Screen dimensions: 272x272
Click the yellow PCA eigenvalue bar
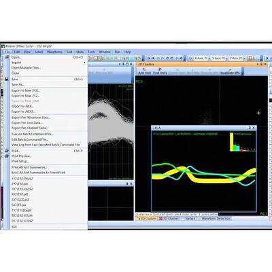232,142
